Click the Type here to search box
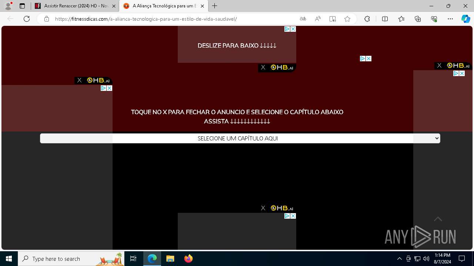The height and width of the screenshot is (266, 474). (71, 259)
